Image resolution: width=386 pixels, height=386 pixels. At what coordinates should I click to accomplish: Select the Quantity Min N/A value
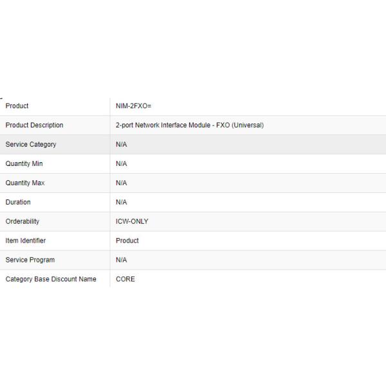click(122, 164)
